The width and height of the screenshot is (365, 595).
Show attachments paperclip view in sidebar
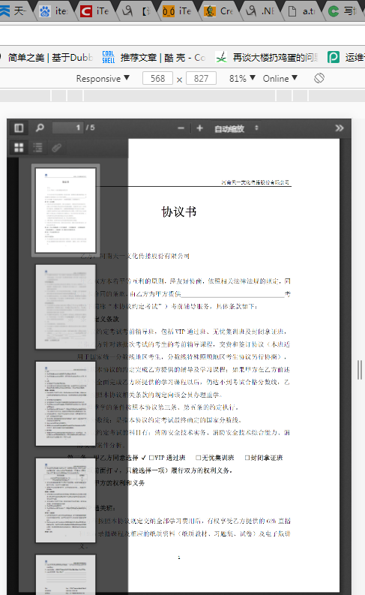56,148
